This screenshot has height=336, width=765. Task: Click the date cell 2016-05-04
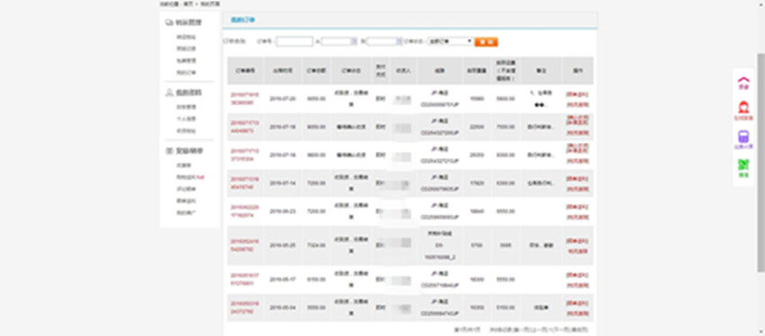pyautogui.click(x=283, y=307)
